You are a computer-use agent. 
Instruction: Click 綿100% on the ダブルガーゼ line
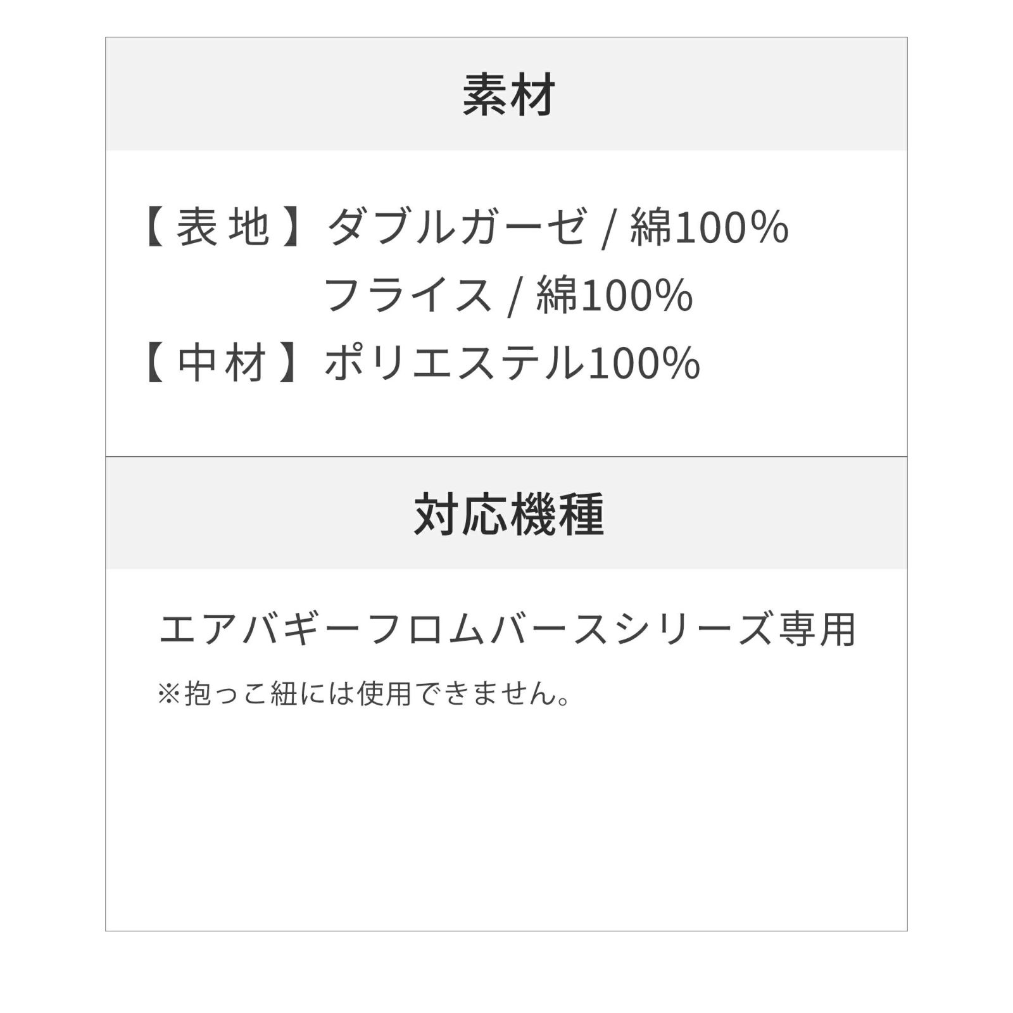[709, 228]
